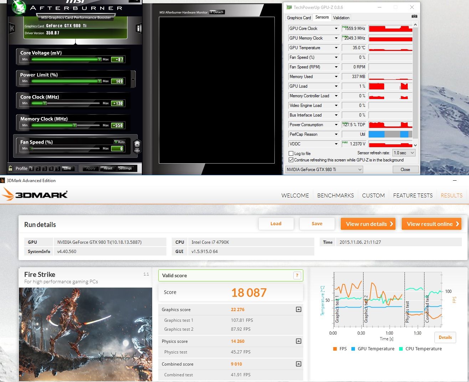
Task: Enable the Log to file checkbox
Action: tap(291, 154)
